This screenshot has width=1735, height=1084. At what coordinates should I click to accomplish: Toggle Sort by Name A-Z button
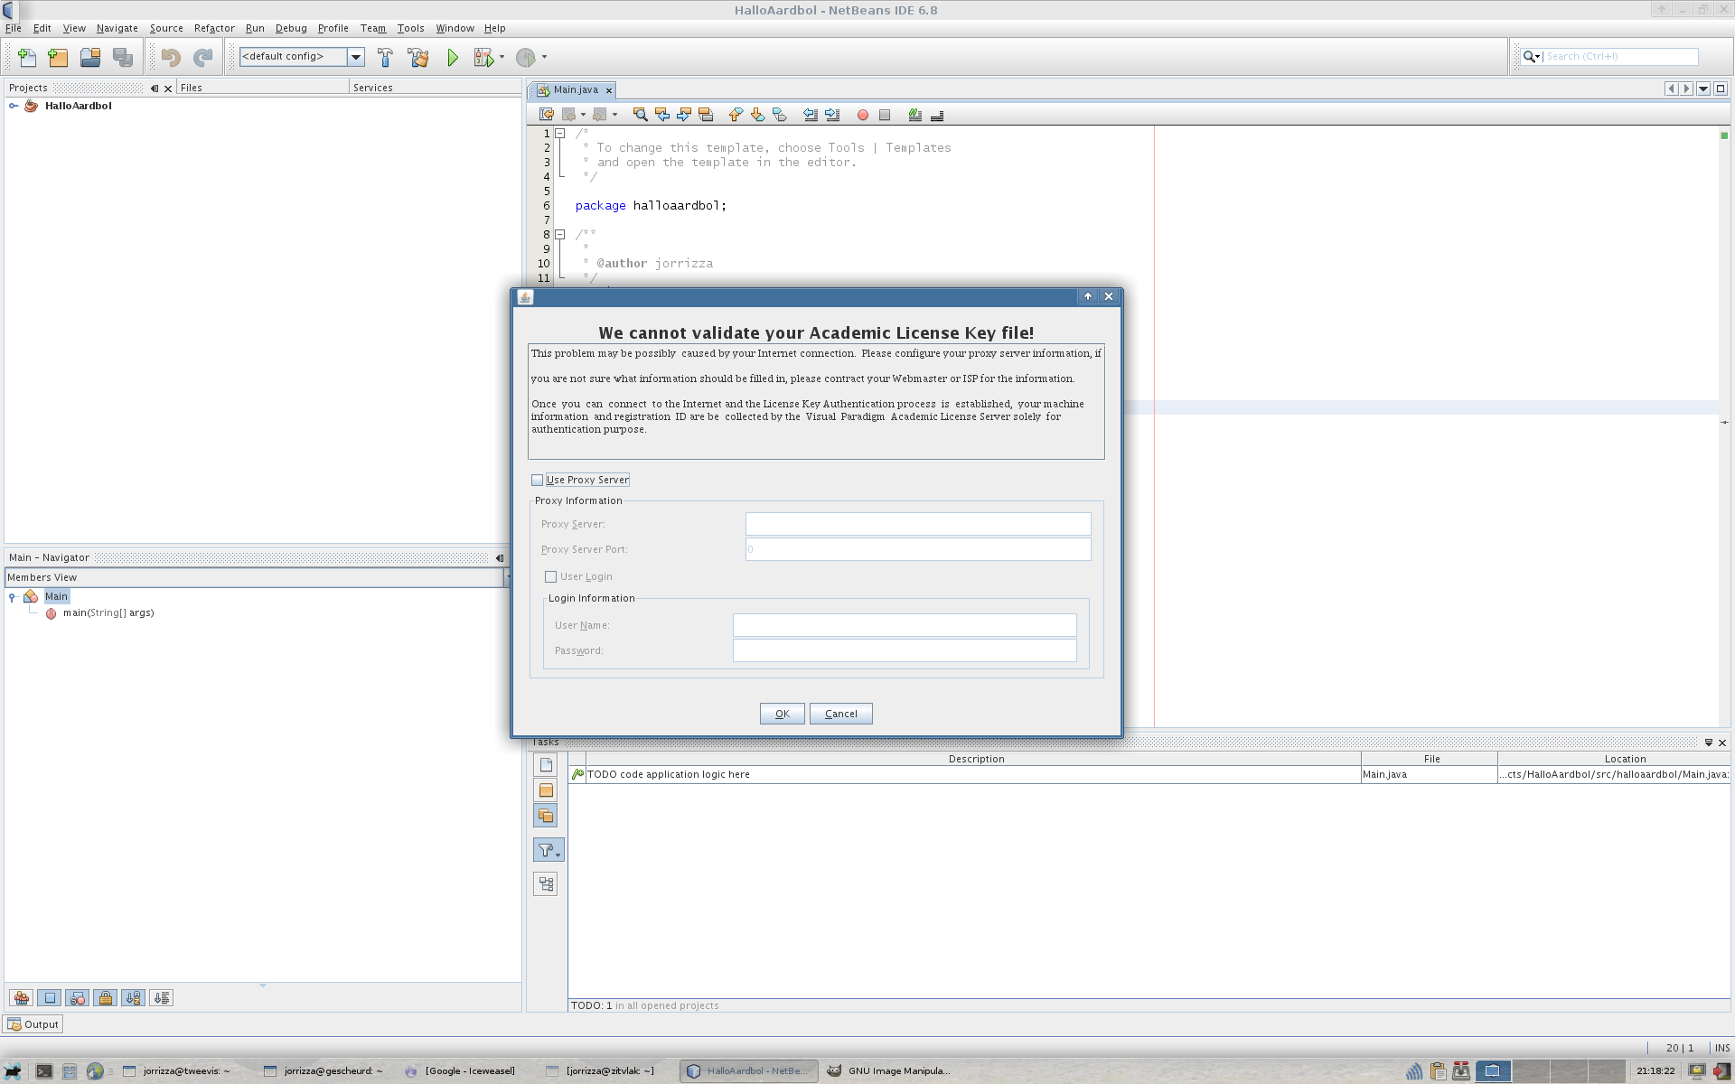coord(134,998)
